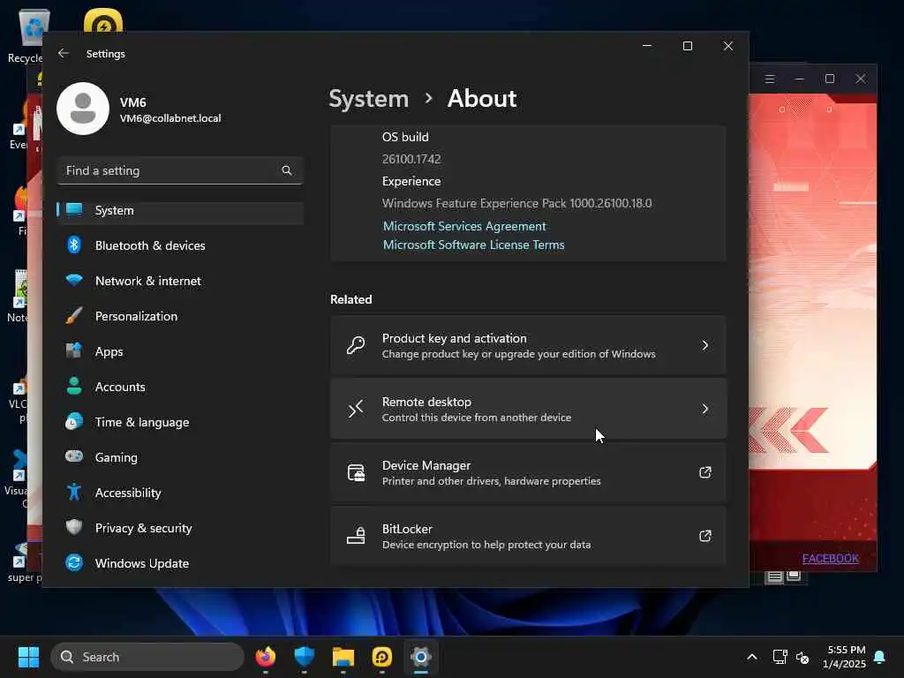Go to Privacy & security

click(180, 528)
